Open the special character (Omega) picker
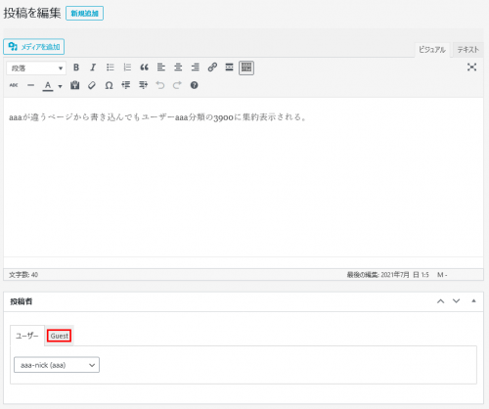 [109, 85]
